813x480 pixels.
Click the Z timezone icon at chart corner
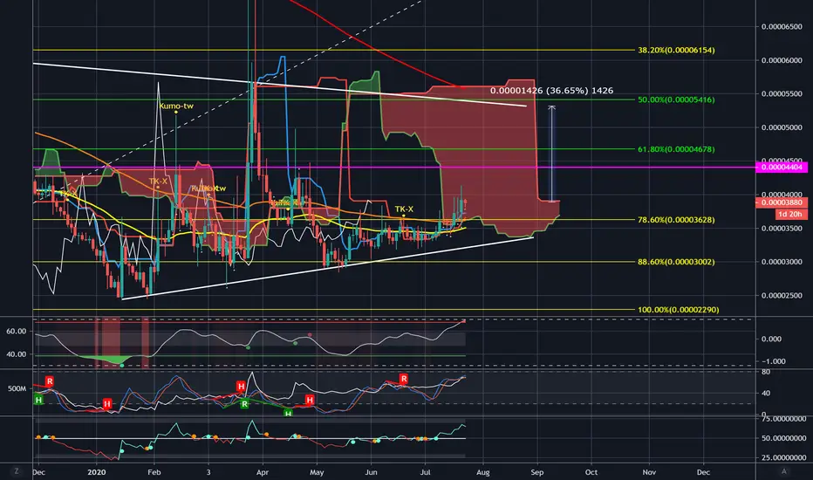click(x=17, y=471)
